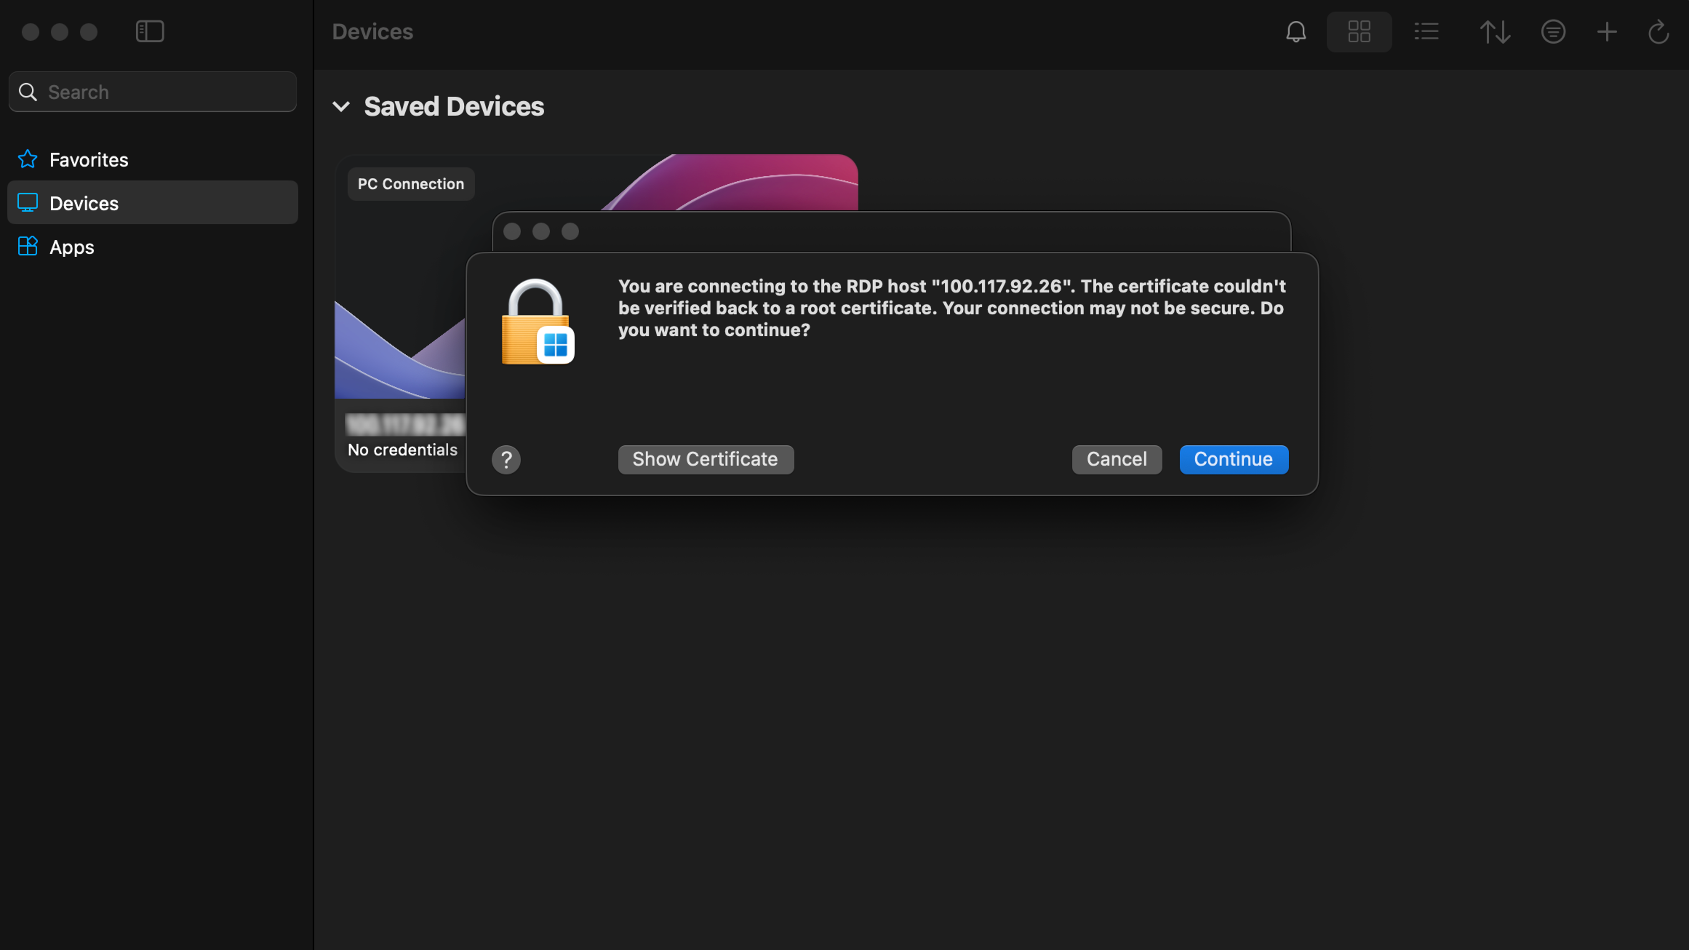Image resolution: width=1689 pixels, height=950 pixels.
Task: Select Devices in the sidebar
Action: [x=84, y=203]
